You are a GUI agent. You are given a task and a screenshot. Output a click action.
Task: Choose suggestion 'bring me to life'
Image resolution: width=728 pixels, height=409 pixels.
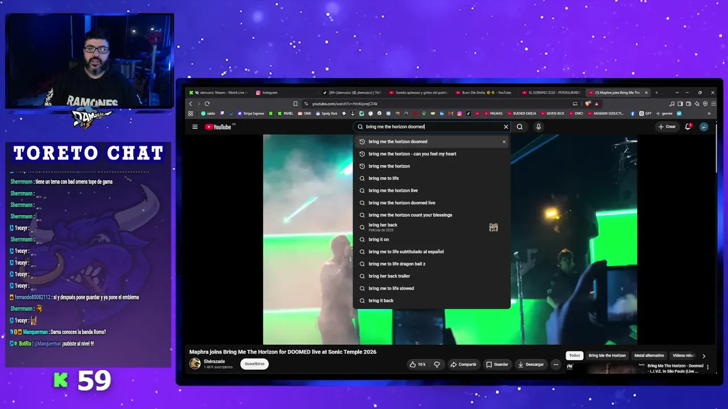[x=432, y=178]
